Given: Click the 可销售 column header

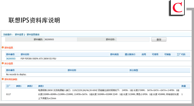Looking at the screenshot, I should (168, 54).
